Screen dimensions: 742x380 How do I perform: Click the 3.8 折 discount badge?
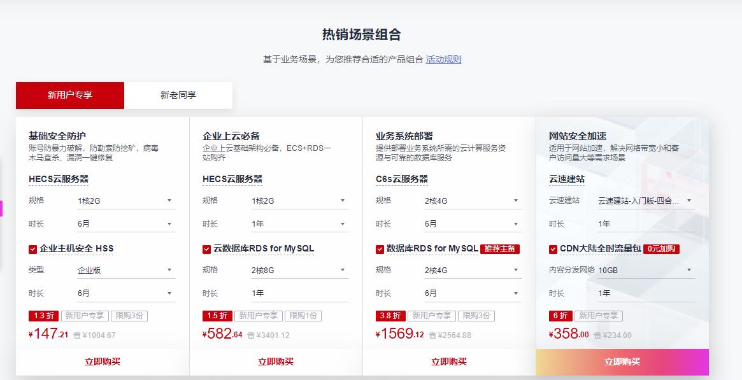pyautogui.click(x=390, y=316)
